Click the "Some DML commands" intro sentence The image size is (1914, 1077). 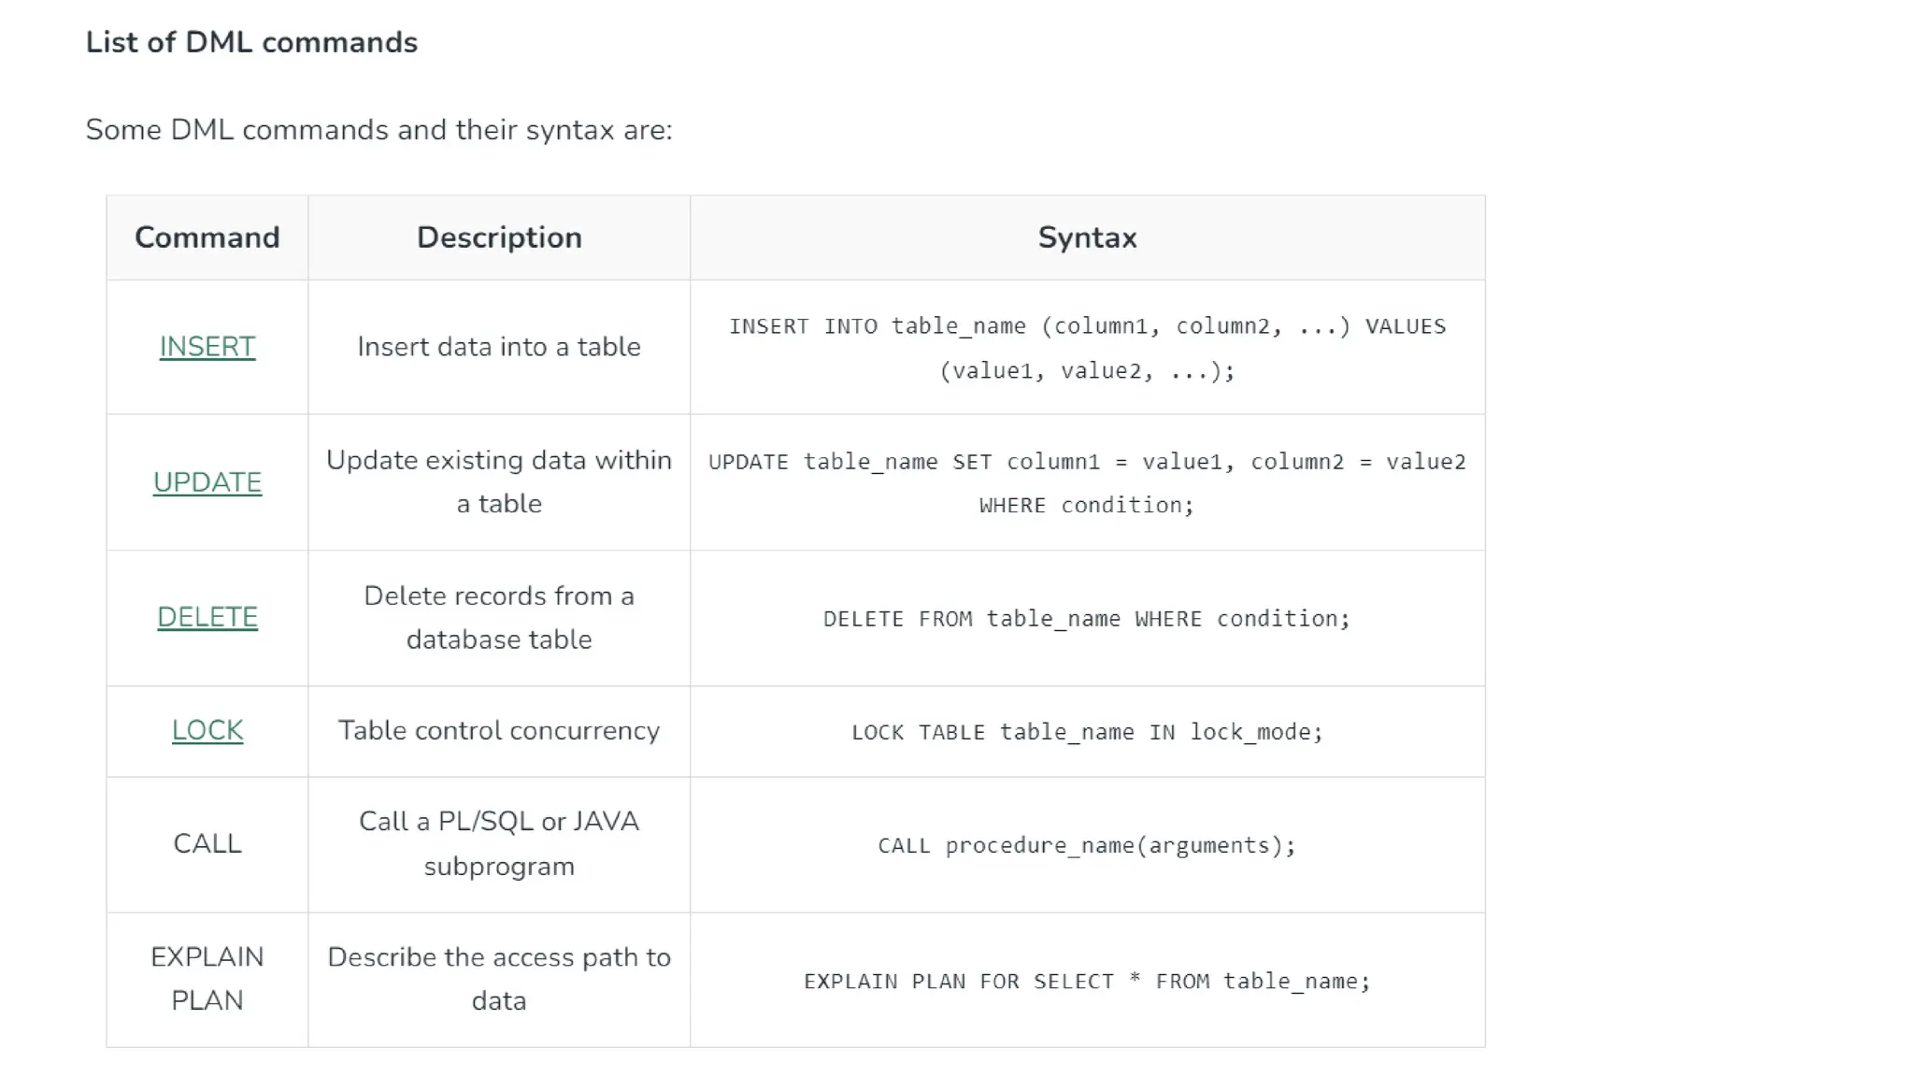point(379,129)
